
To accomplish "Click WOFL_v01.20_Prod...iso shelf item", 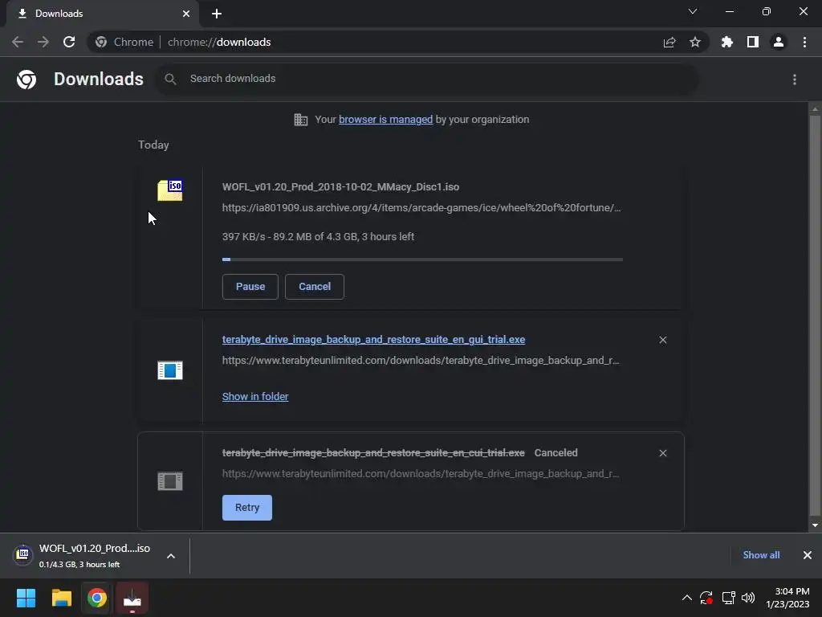I will coord(95,556).
